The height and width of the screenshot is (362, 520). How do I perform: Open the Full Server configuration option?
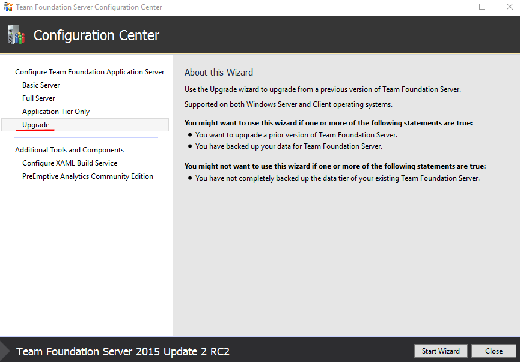point(38,98)
